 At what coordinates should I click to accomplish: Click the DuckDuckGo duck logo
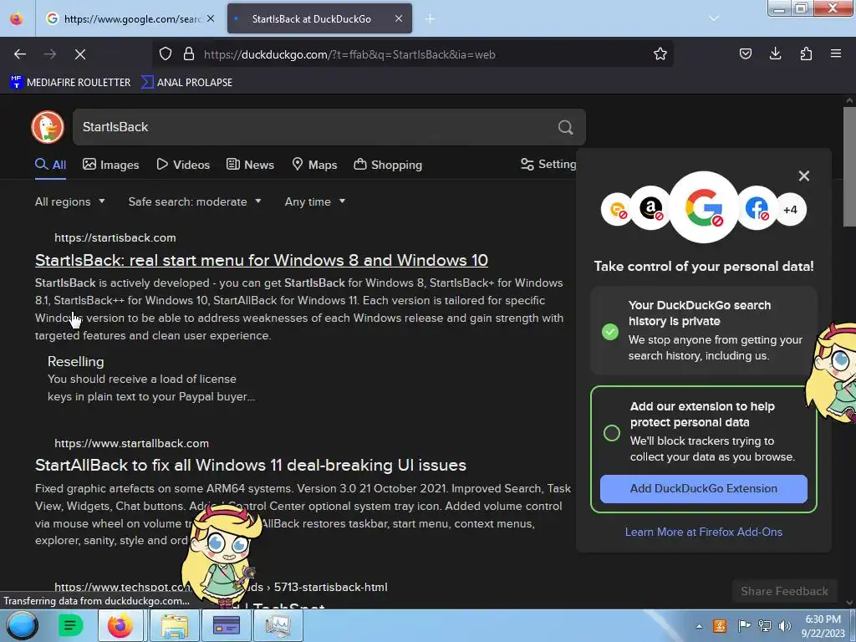point(48,127)
